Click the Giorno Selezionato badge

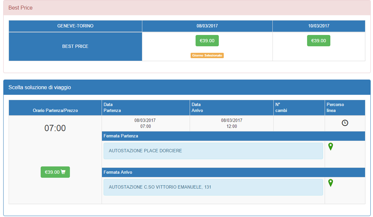(207, 55)
